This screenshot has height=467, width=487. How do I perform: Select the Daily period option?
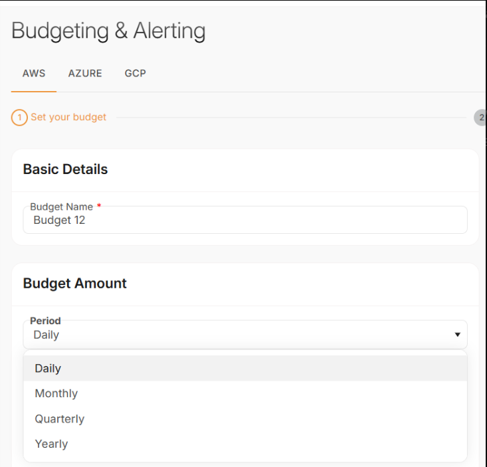click(48, 368)
